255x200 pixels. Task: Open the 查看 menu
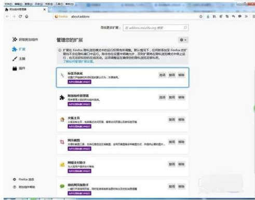click(29, 4)
